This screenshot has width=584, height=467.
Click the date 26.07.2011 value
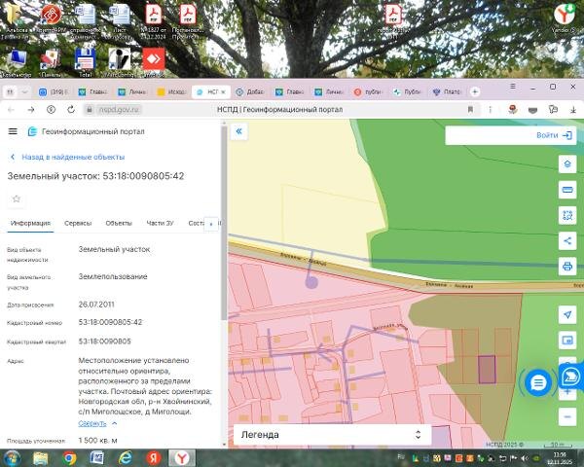(x=96, y=305)
